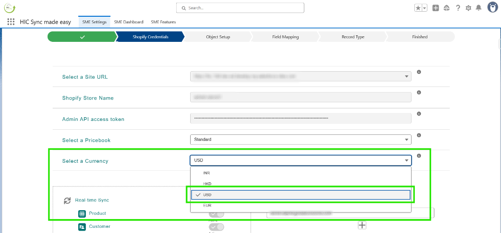Open the Salesforce Help question mark

458,8
